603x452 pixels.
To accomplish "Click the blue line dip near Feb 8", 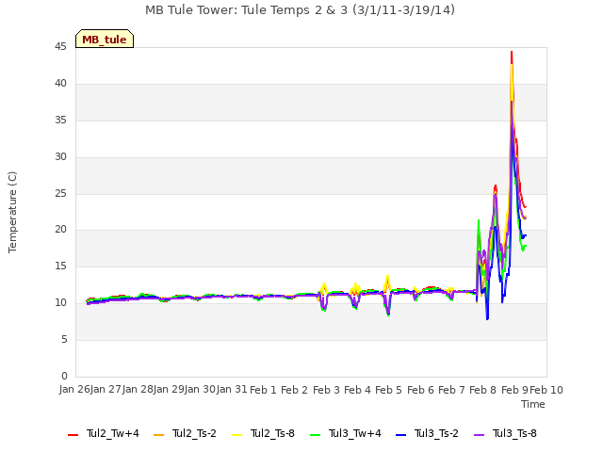I will 487,317.
